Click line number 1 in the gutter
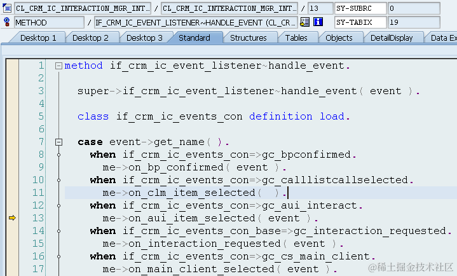Image resolution: width=457 pixels, height=276 pixels. (41, 66)
